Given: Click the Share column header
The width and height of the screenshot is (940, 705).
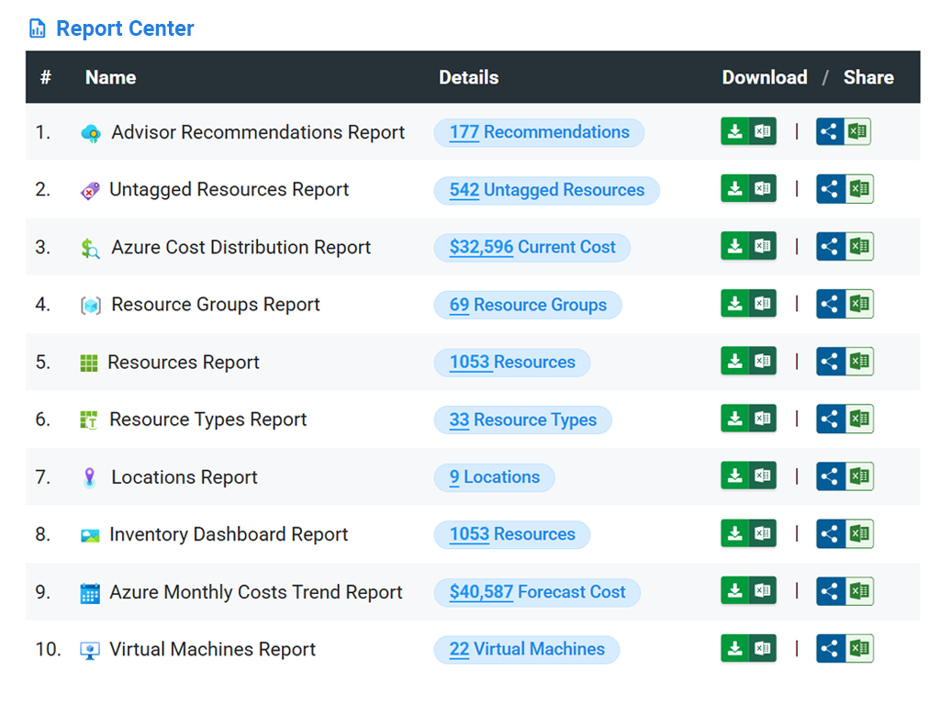Looking at the screenshot, I should (868, 77).
